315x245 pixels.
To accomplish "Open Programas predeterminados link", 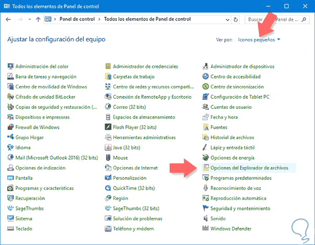I will [241, 178].
